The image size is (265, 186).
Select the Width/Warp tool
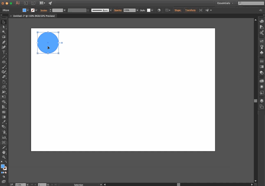click(x=4, y=92)
